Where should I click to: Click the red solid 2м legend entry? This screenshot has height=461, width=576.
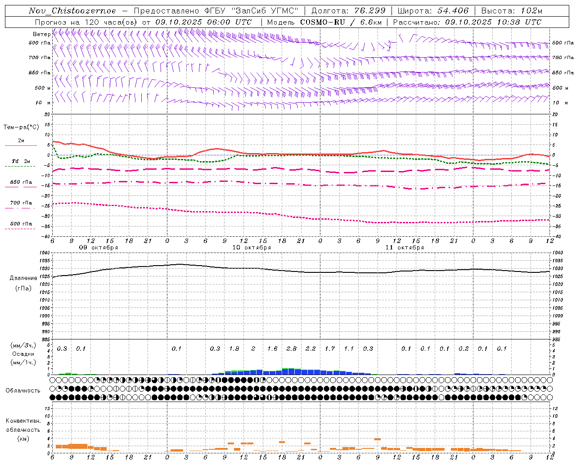(21, 142)
